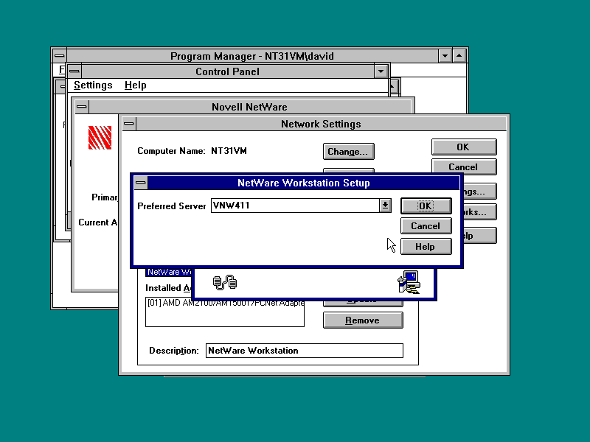The width and height of the screenshot is (590, 442).
Task: Click Cancel in the Network Settings window
Action: click(464, 167)
